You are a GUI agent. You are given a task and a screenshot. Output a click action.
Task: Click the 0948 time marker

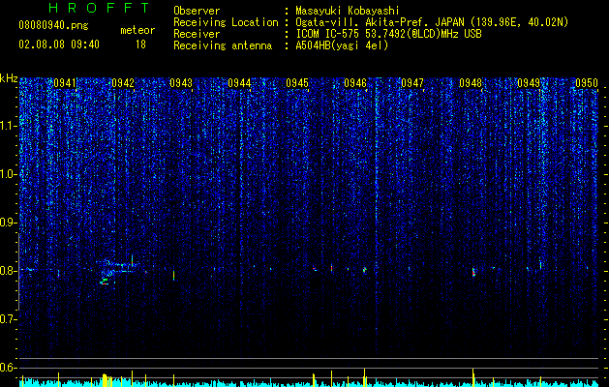(x=471, y=83)
